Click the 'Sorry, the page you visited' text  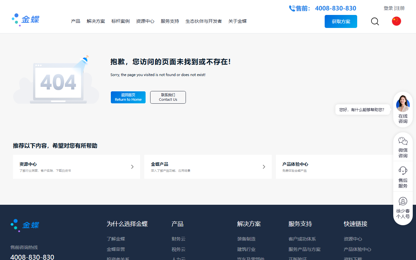[x=158, y=75]
